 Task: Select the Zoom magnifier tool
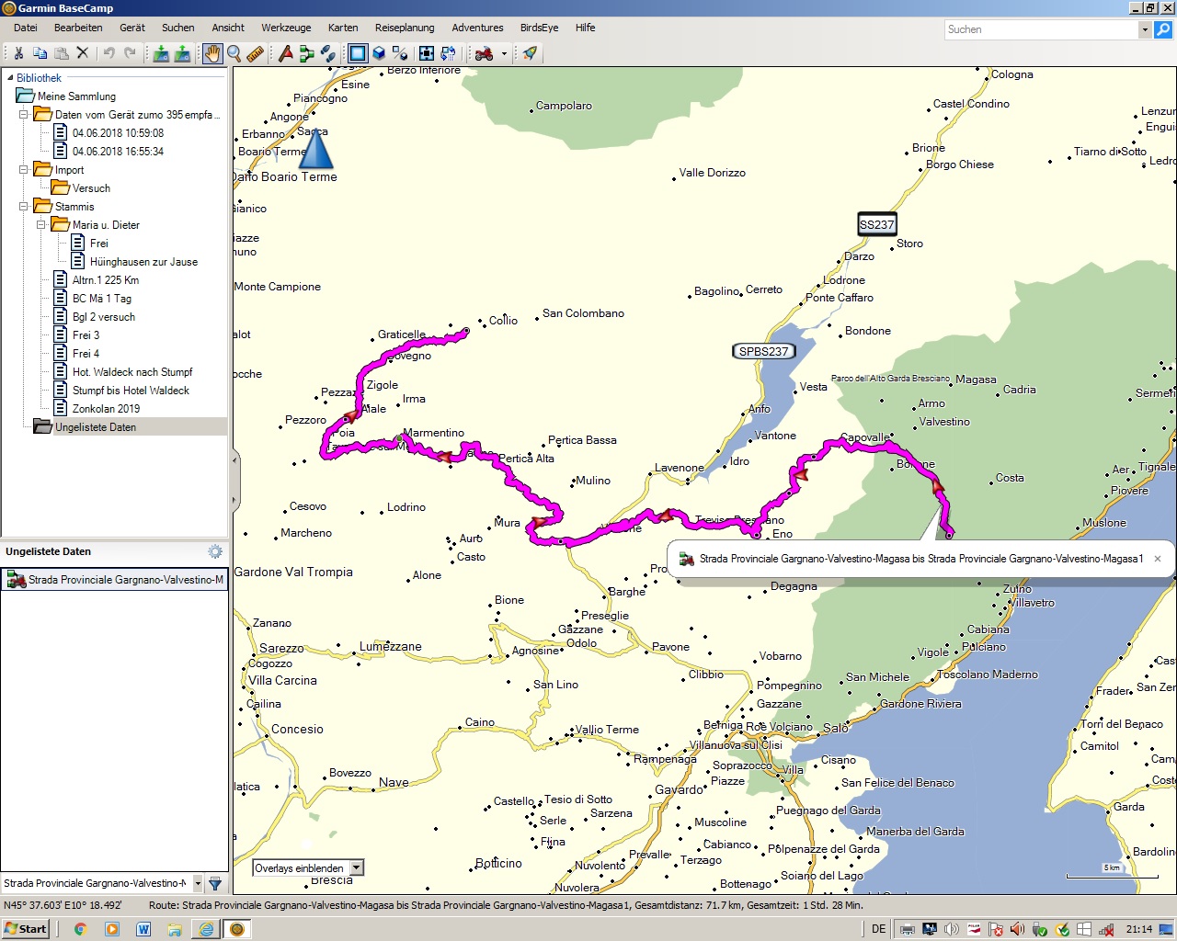[x=234, y=53]
